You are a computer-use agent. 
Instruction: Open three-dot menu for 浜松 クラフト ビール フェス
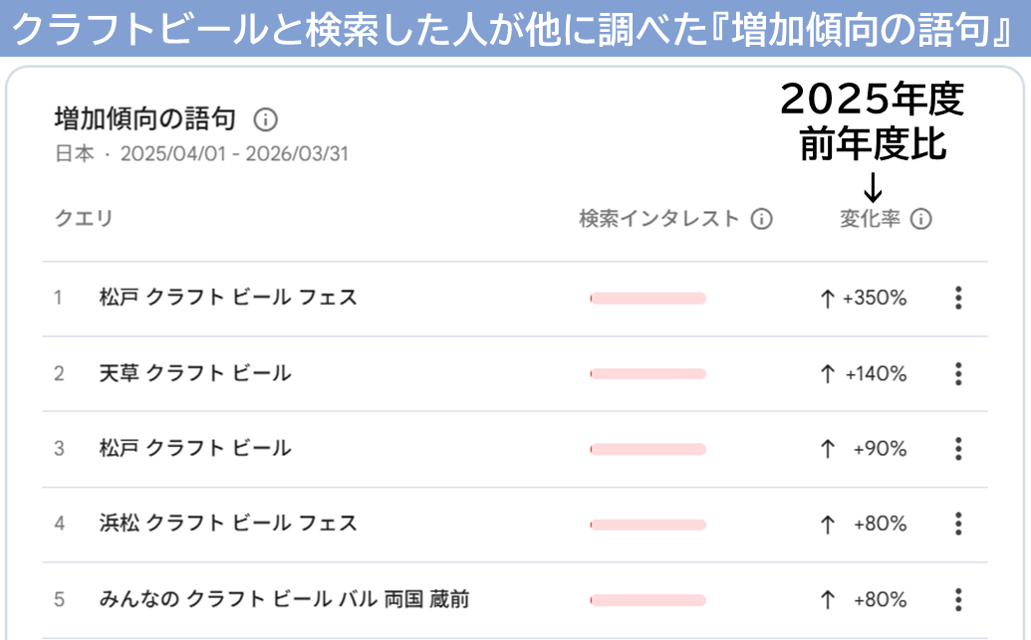958,524
